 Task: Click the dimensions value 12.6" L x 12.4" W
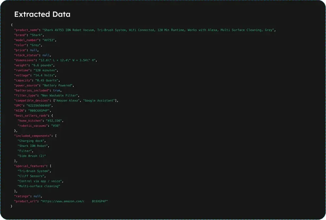(x=67, y=60)
